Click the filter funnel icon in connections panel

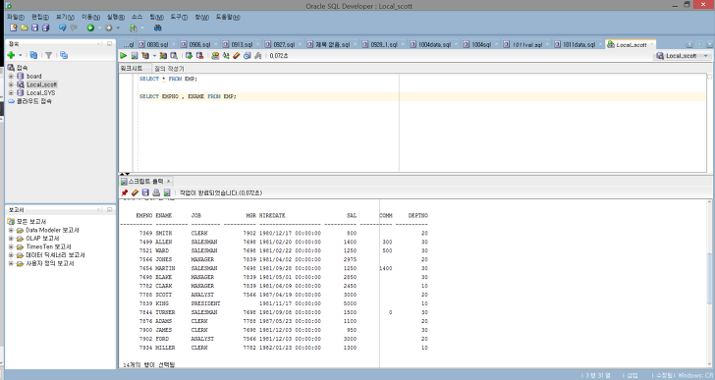48,55
